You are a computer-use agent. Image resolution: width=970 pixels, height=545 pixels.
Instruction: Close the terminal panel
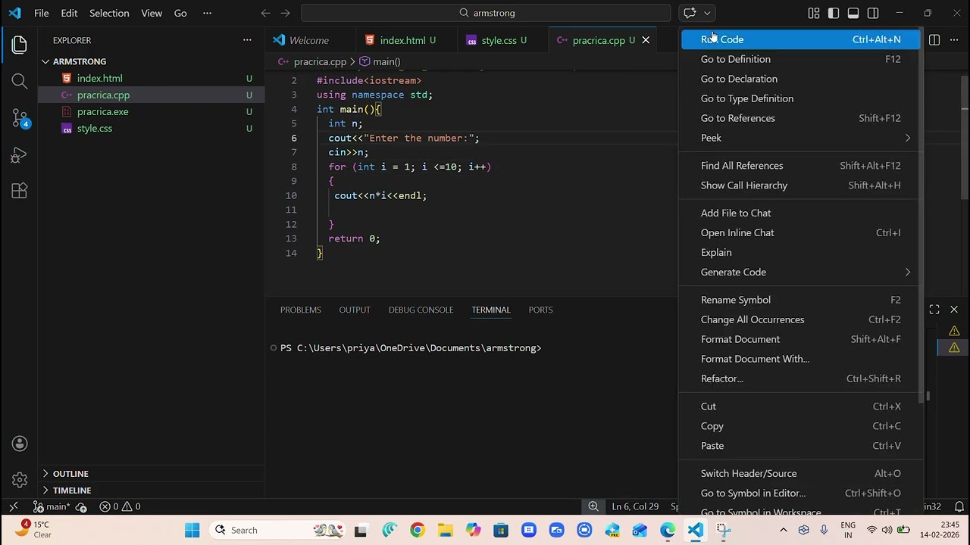click(x=954, y=310)
